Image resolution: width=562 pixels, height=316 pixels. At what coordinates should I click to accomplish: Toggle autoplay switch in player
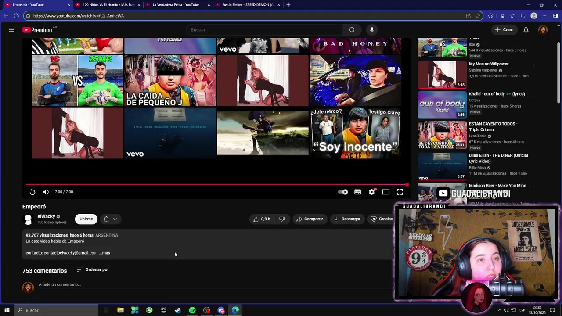tap(343, 192)
